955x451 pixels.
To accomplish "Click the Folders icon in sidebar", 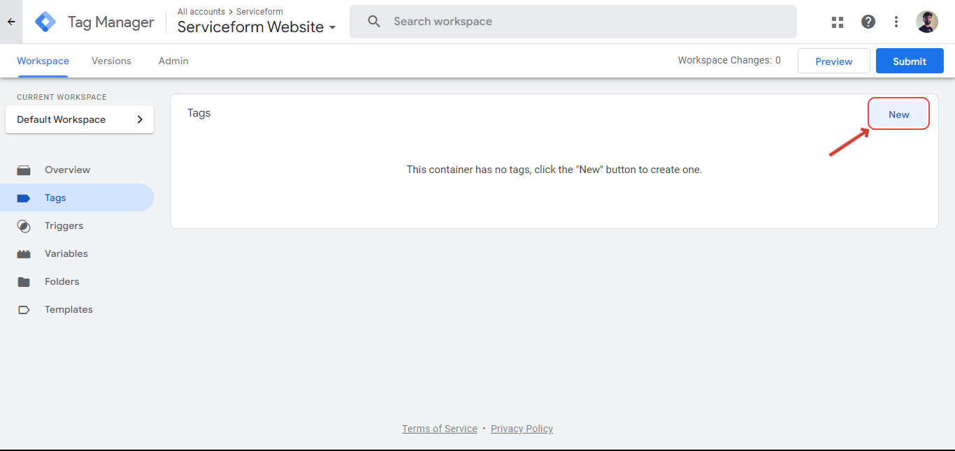I will (x=24, y=281).
